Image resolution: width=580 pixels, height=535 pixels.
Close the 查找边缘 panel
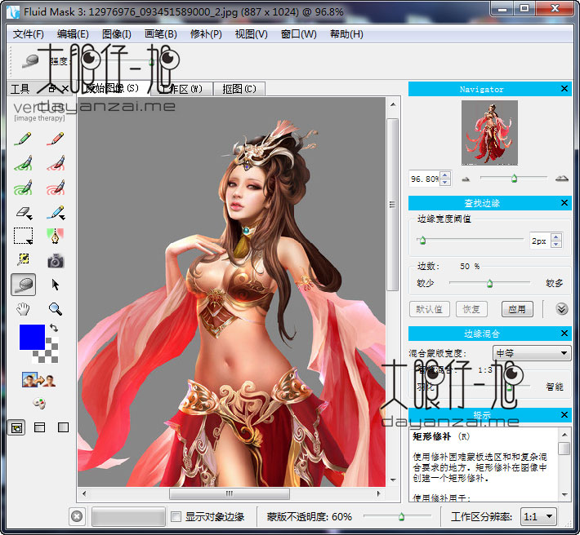pyautogui.click(x=564, y=203)
